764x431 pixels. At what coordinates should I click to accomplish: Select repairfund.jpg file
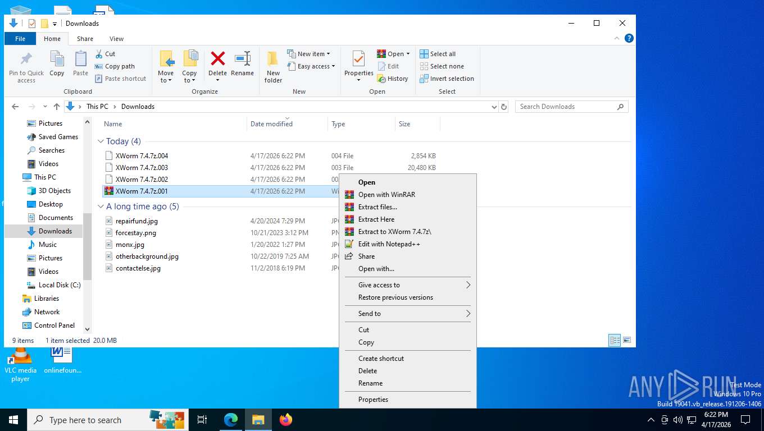point(137,221)
